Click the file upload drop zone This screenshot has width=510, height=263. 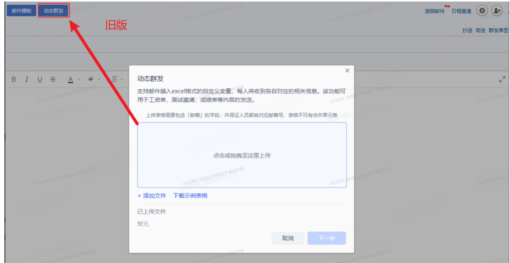[x=242, y=154]
